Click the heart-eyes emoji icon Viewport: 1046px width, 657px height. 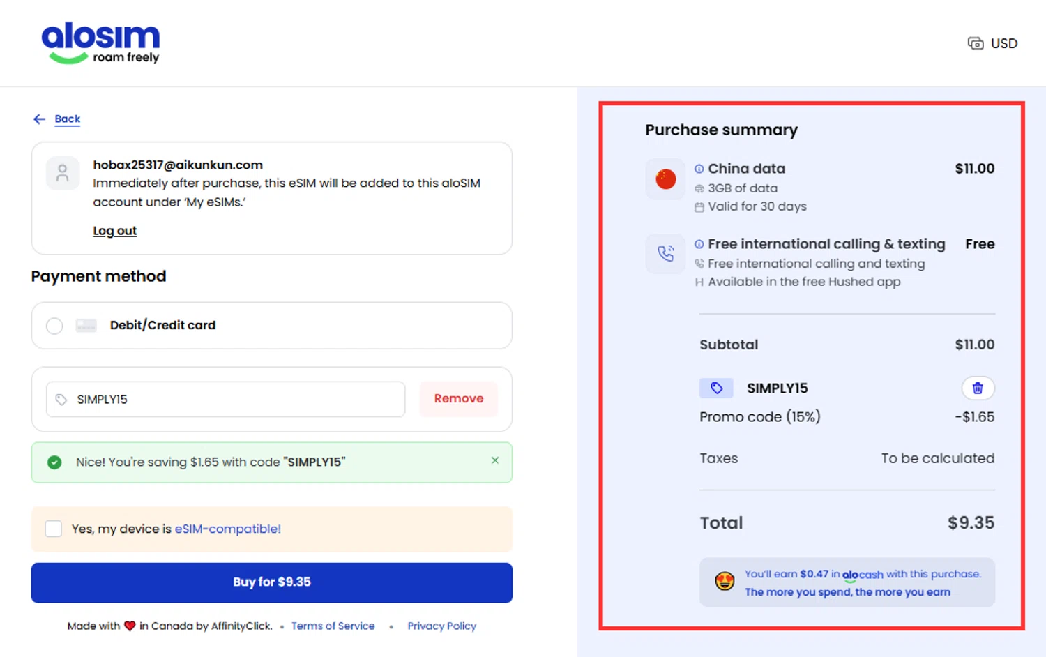[725, 581]
